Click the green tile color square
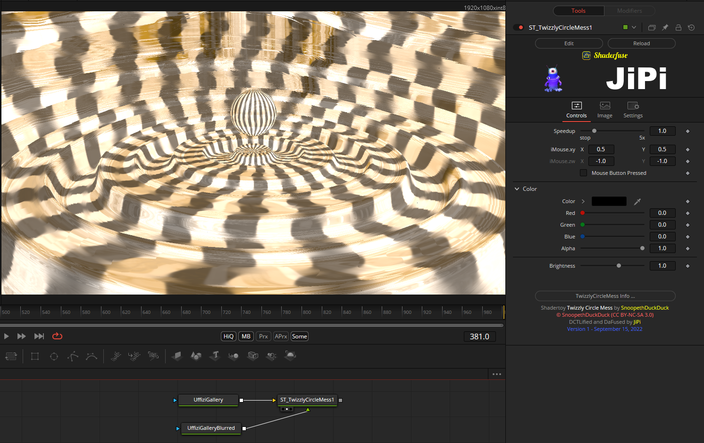Image resolution: width=704 pixels, height=443 pixels. click(625, 27)
